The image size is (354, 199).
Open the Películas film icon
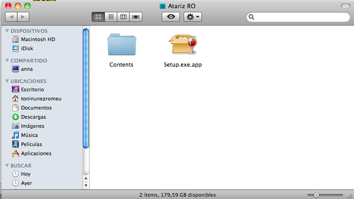click(16, 144)
